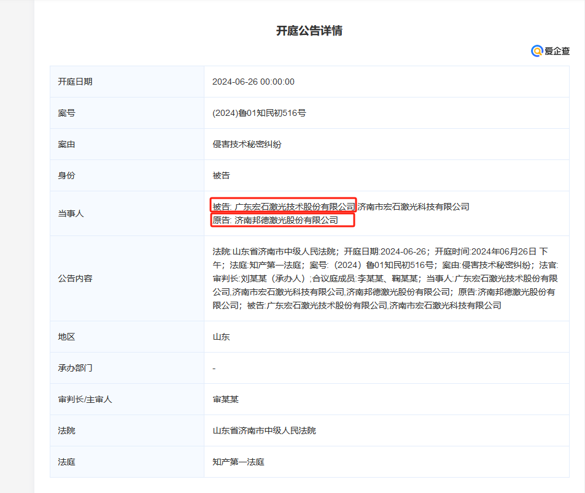Select courtroom value 知产第一法庭
This screenshot has height=493, width=585.
(238, 462)
